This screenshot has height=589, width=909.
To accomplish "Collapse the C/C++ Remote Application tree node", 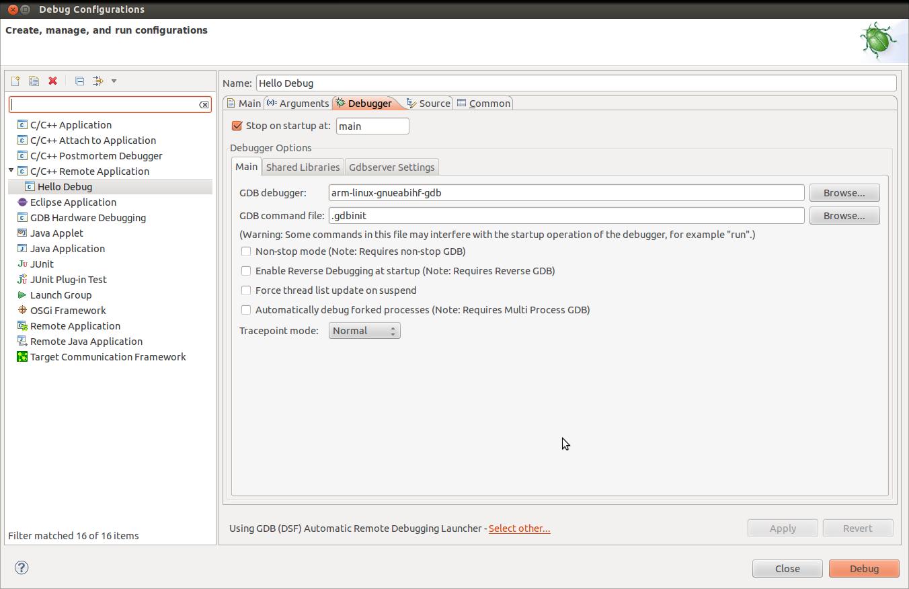I will [11, 171].
